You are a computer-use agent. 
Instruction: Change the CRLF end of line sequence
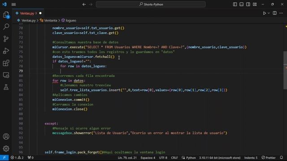[x=174, y=157]
